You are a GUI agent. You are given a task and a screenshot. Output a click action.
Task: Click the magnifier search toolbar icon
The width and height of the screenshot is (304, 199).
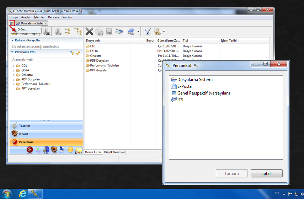coord(157,32)
